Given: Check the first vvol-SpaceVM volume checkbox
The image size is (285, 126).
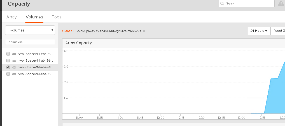Looking at the screenshot, I should pyautogui.click(x=8, y=54).
